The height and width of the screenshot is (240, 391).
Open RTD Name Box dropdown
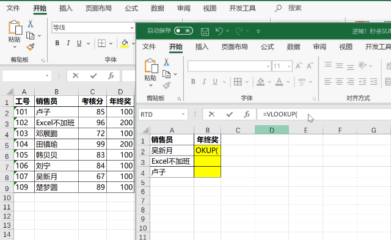(x=183, y=114)
